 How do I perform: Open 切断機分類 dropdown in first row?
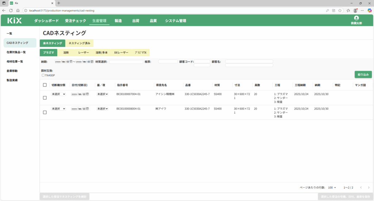coord(58,94)
